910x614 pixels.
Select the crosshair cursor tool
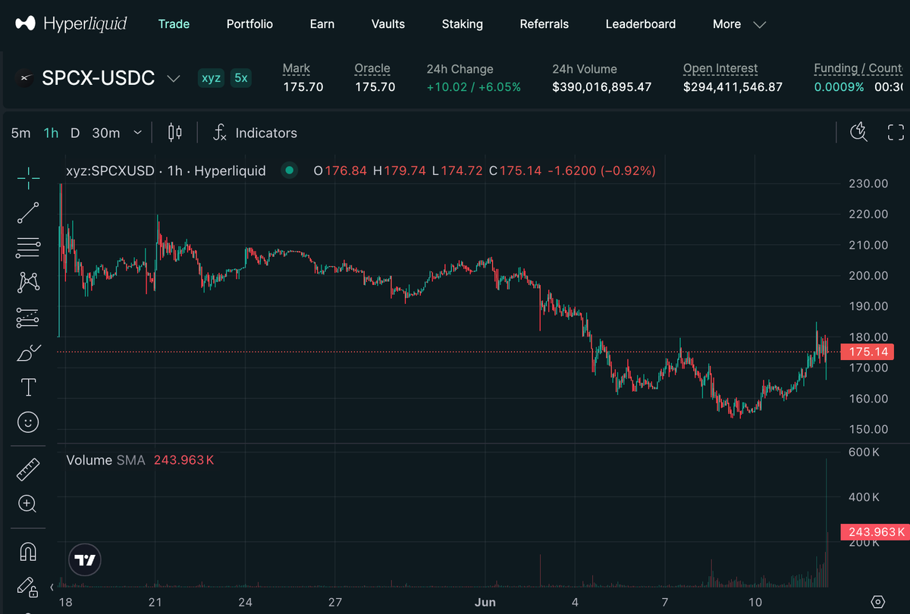click(28, 178)
